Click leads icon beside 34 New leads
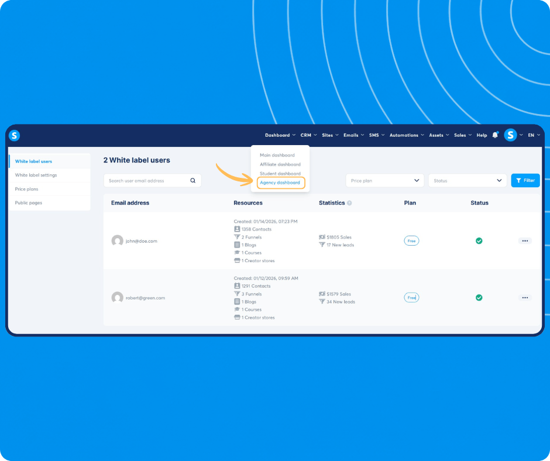 [x=322, y=302]
